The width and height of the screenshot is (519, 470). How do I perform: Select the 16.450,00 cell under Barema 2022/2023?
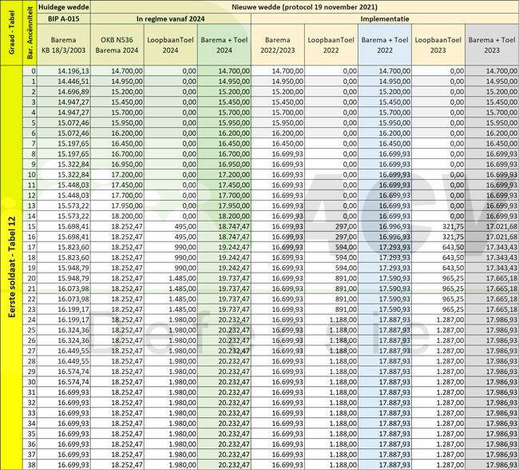tap(278, 144)
